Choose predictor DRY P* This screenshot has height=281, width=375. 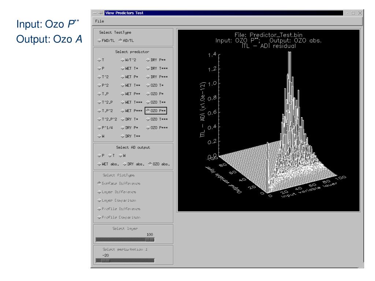click(x=129, y=128)
